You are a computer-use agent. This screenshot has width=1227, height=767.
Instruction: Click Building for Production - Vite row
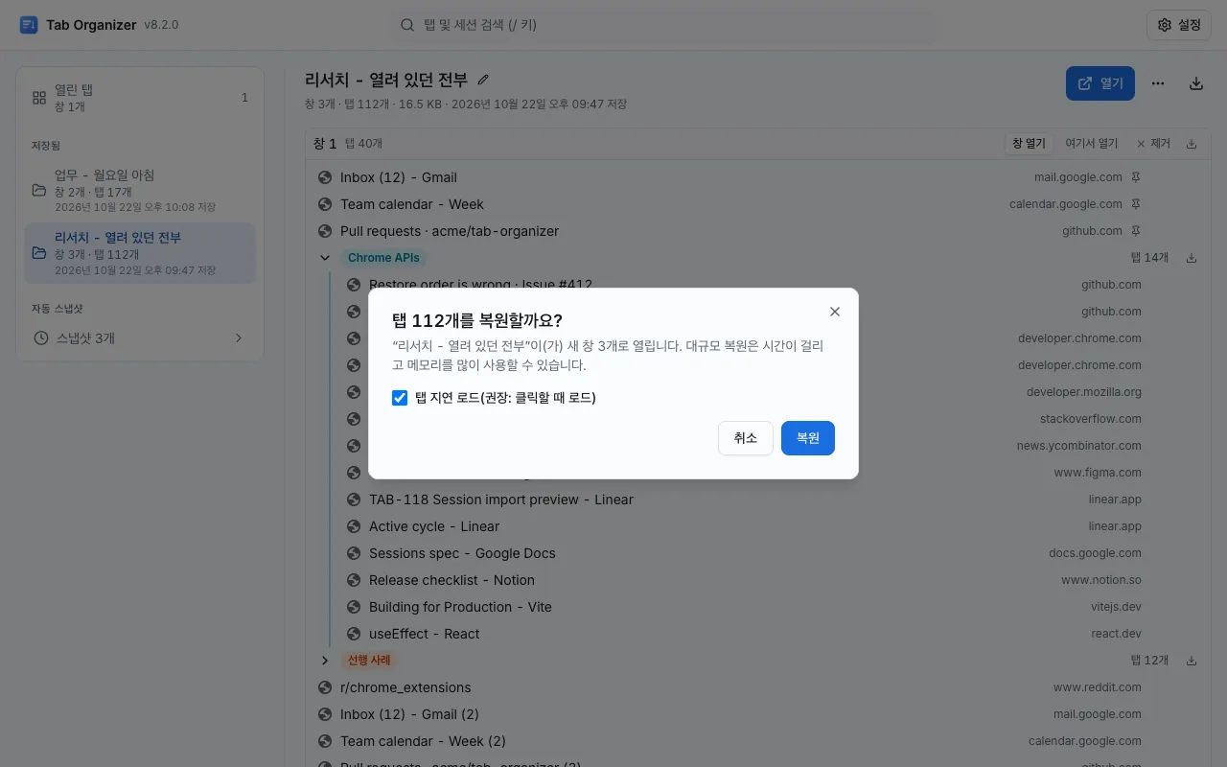pos(772,607)
